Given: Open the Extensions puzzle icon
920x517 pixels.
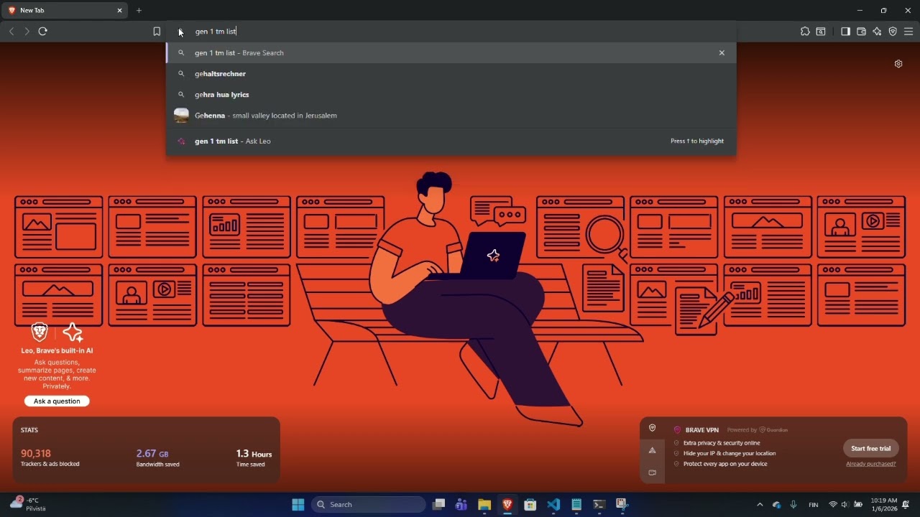Looking at the screenshot, I should [805, 32].
